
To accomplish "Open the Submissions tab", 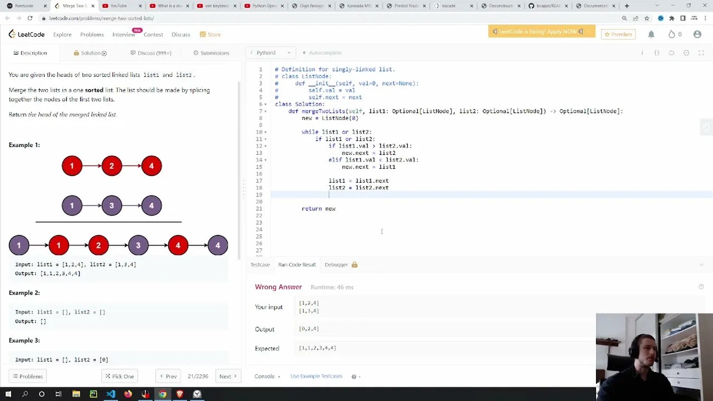I will tap(211, 53).
